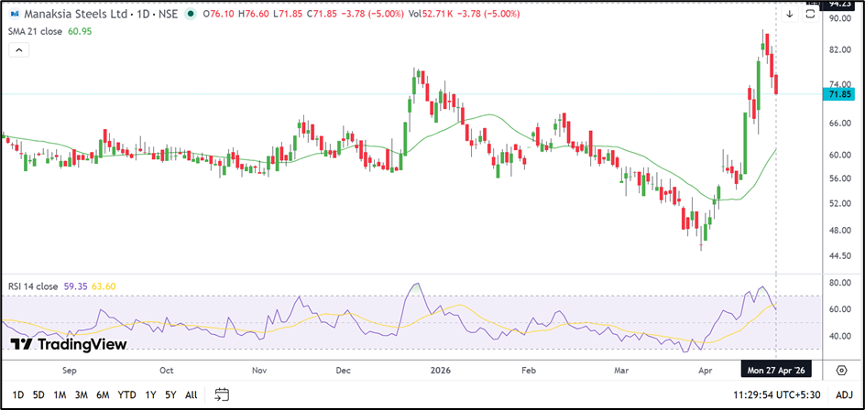
Task: Click the green market status dot
Action: [190, 15]
